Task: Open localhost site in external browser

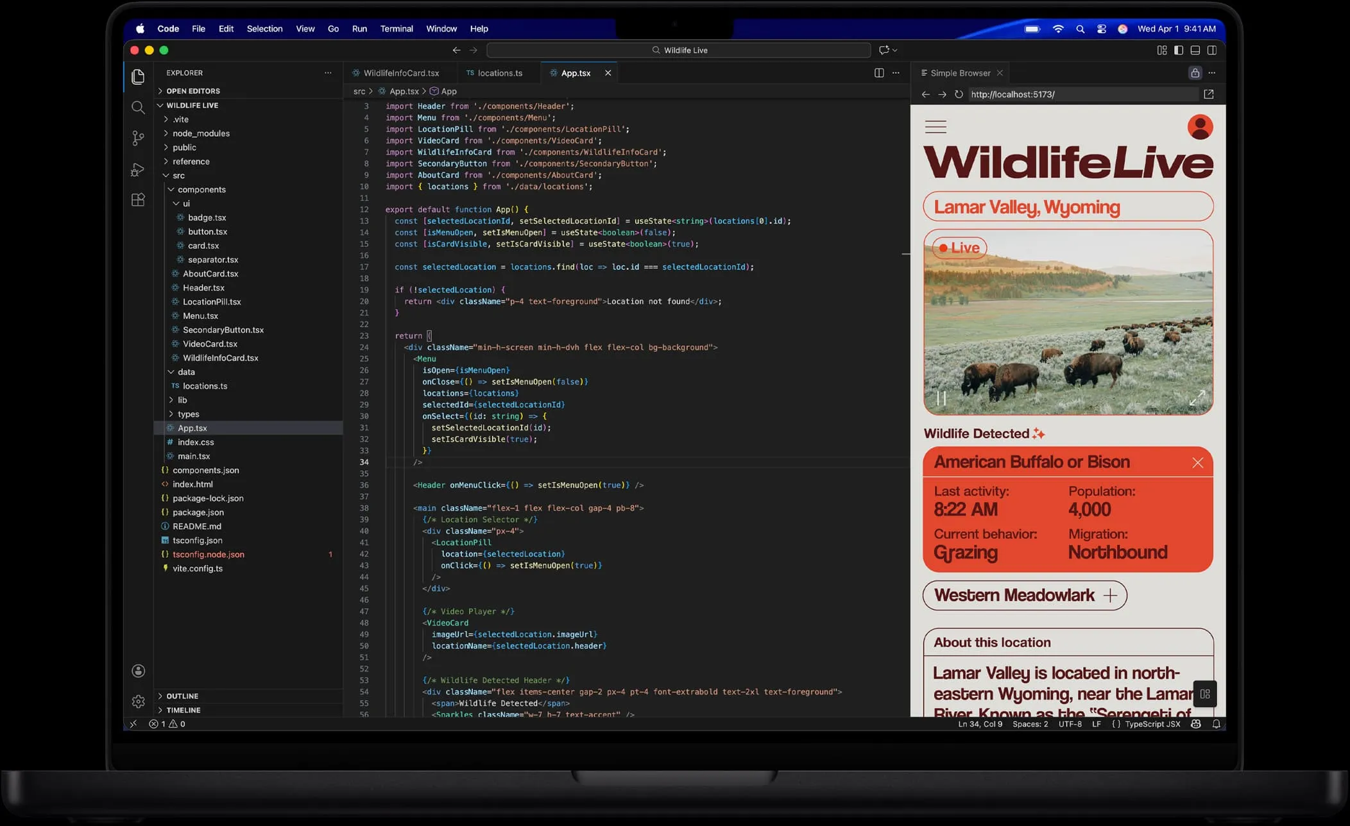Action: (1209, 94)
